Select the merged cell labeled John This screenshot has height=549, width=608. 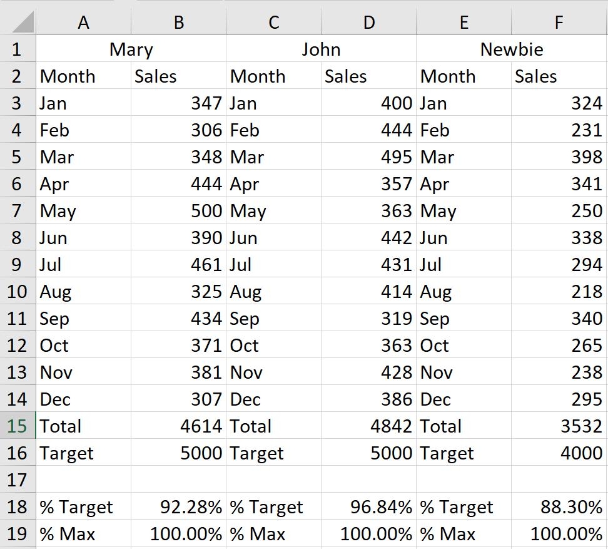322,49
